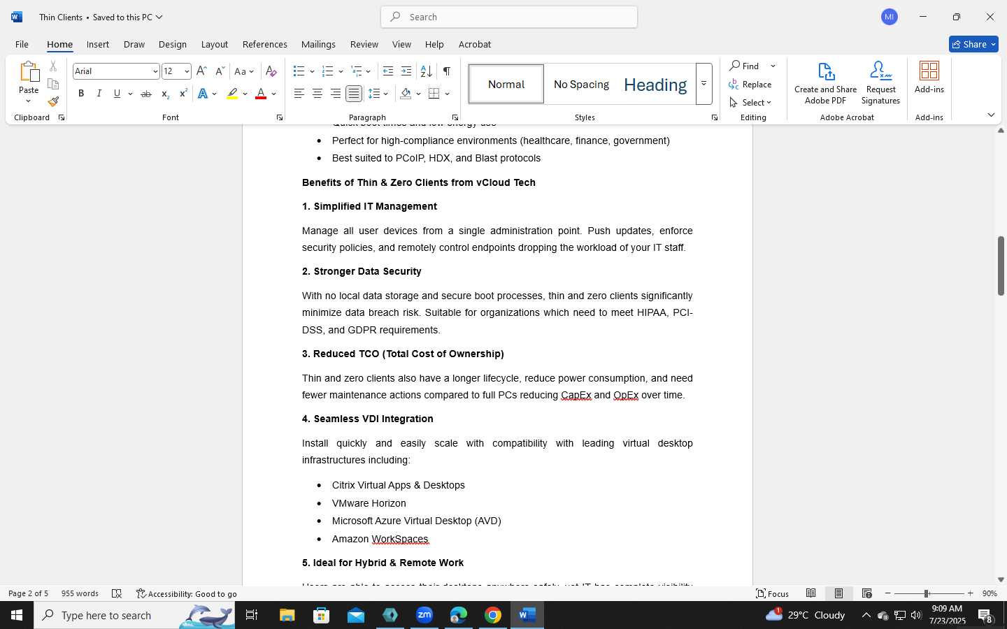Align text to the right

coord(336,94)
